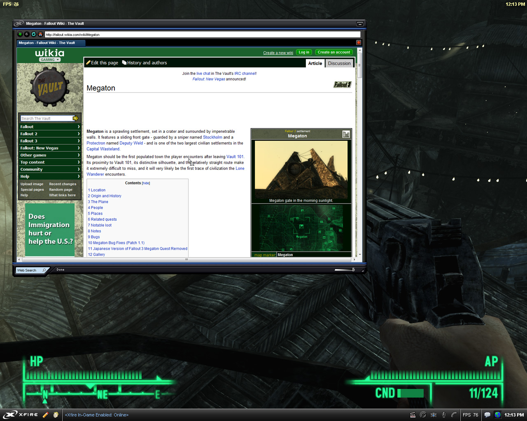Click the avatar icon next to the pencil
Image resolution: width=527 pixels, height=421 pixels.
(56, 415)
